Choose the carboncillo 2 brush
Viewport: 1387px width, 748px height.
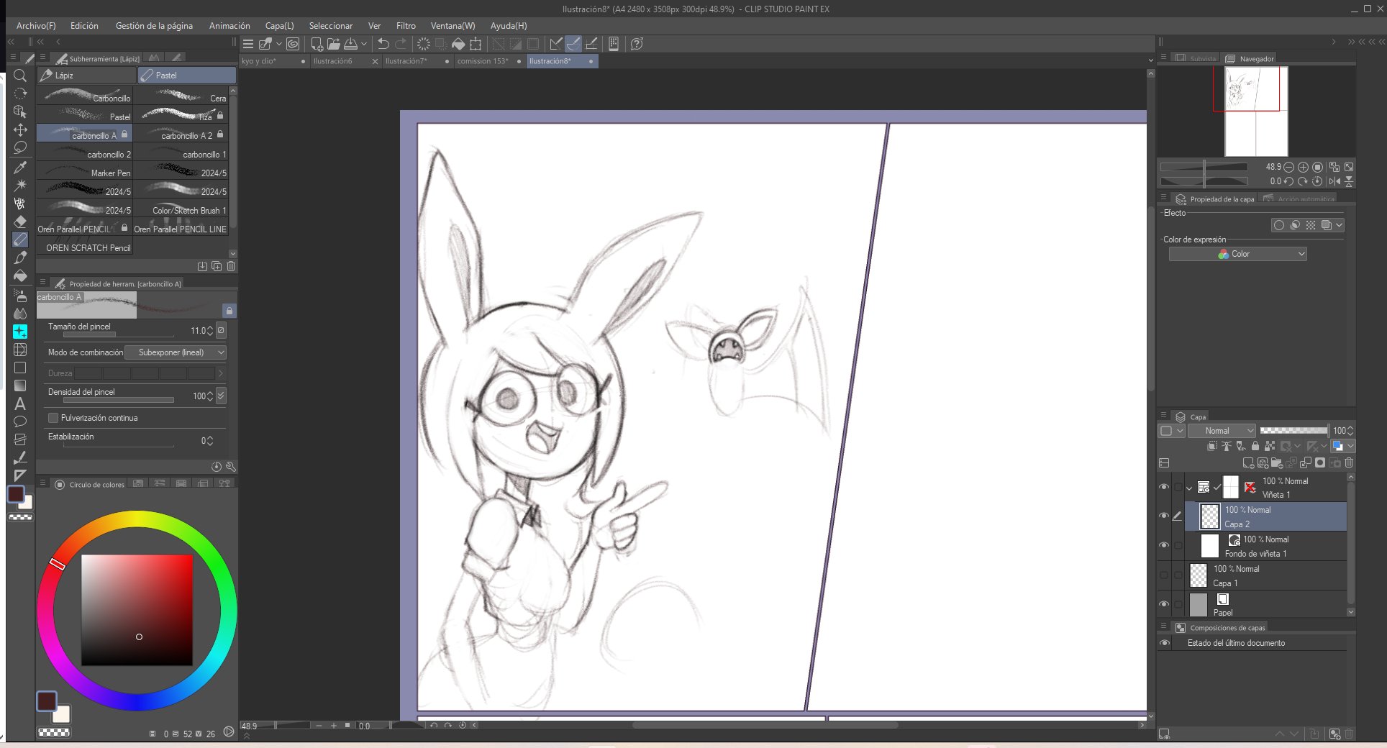(85, 154)
